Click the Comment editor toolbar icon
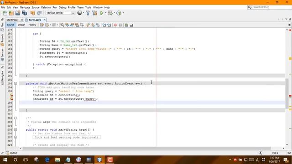Screen dimensions: 292x164 tap(126, 25)
